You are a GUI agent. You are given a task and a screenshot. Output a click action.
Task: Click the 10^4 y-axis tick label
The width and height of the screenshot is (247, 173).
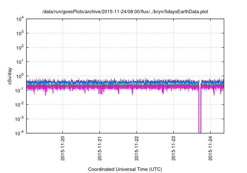pyautogui.click(x=20, y=19)
